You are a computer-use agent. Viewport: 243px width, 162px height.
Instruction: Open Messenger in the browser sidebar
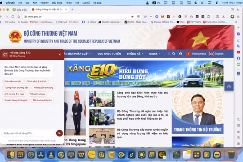(238, 34)
